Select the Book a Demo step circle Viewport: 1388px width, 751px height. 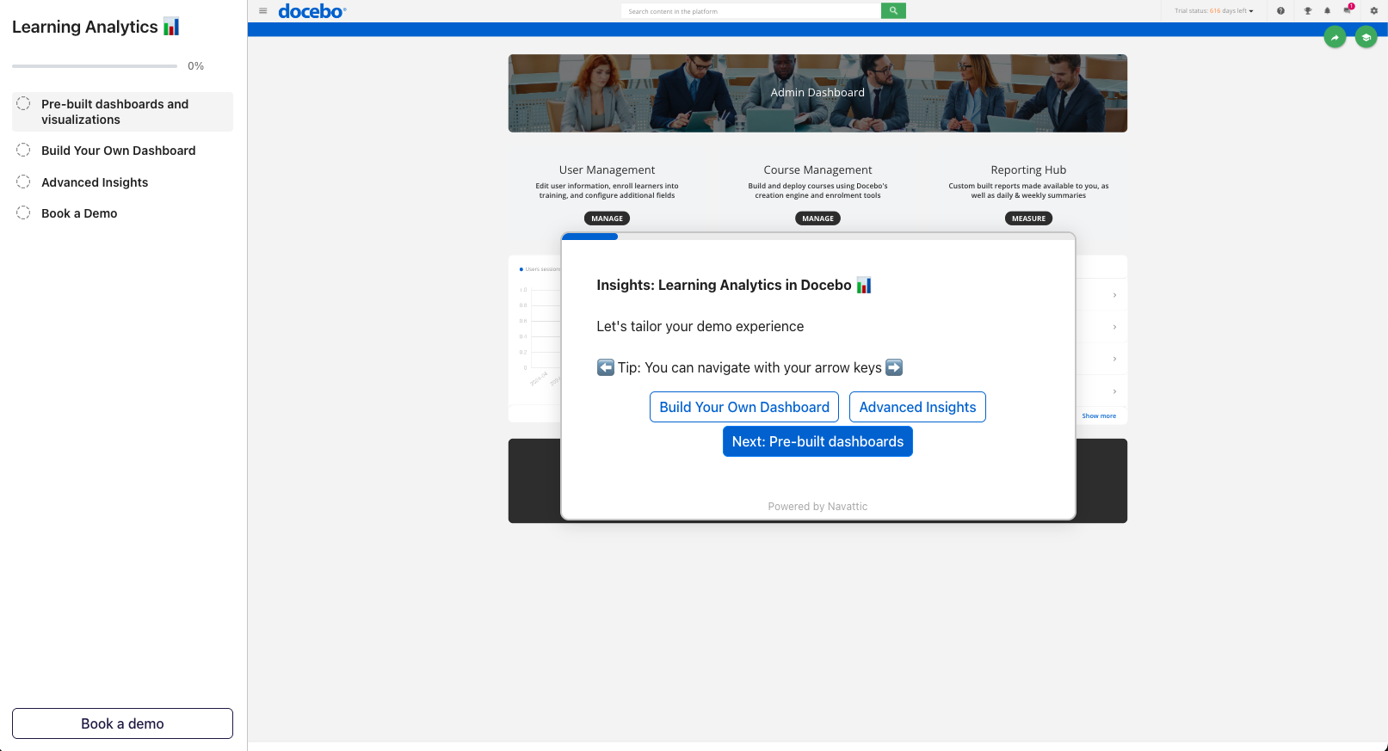click(23, 212)
